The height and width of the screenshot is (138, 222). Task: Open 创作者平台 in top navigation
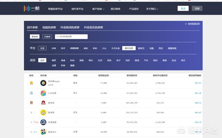77,9
